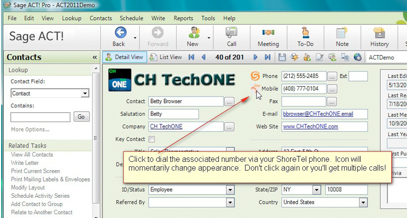Click the Call telephone toolbar icon
407x218 pixels.
pyautogui.click(x=231, y=33)
